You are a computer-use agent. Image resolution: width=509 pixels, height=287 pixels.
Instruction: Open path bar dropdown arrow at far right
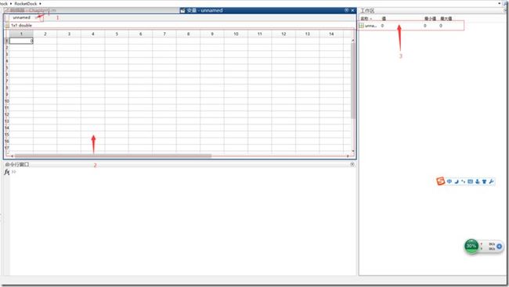[500, 3]
